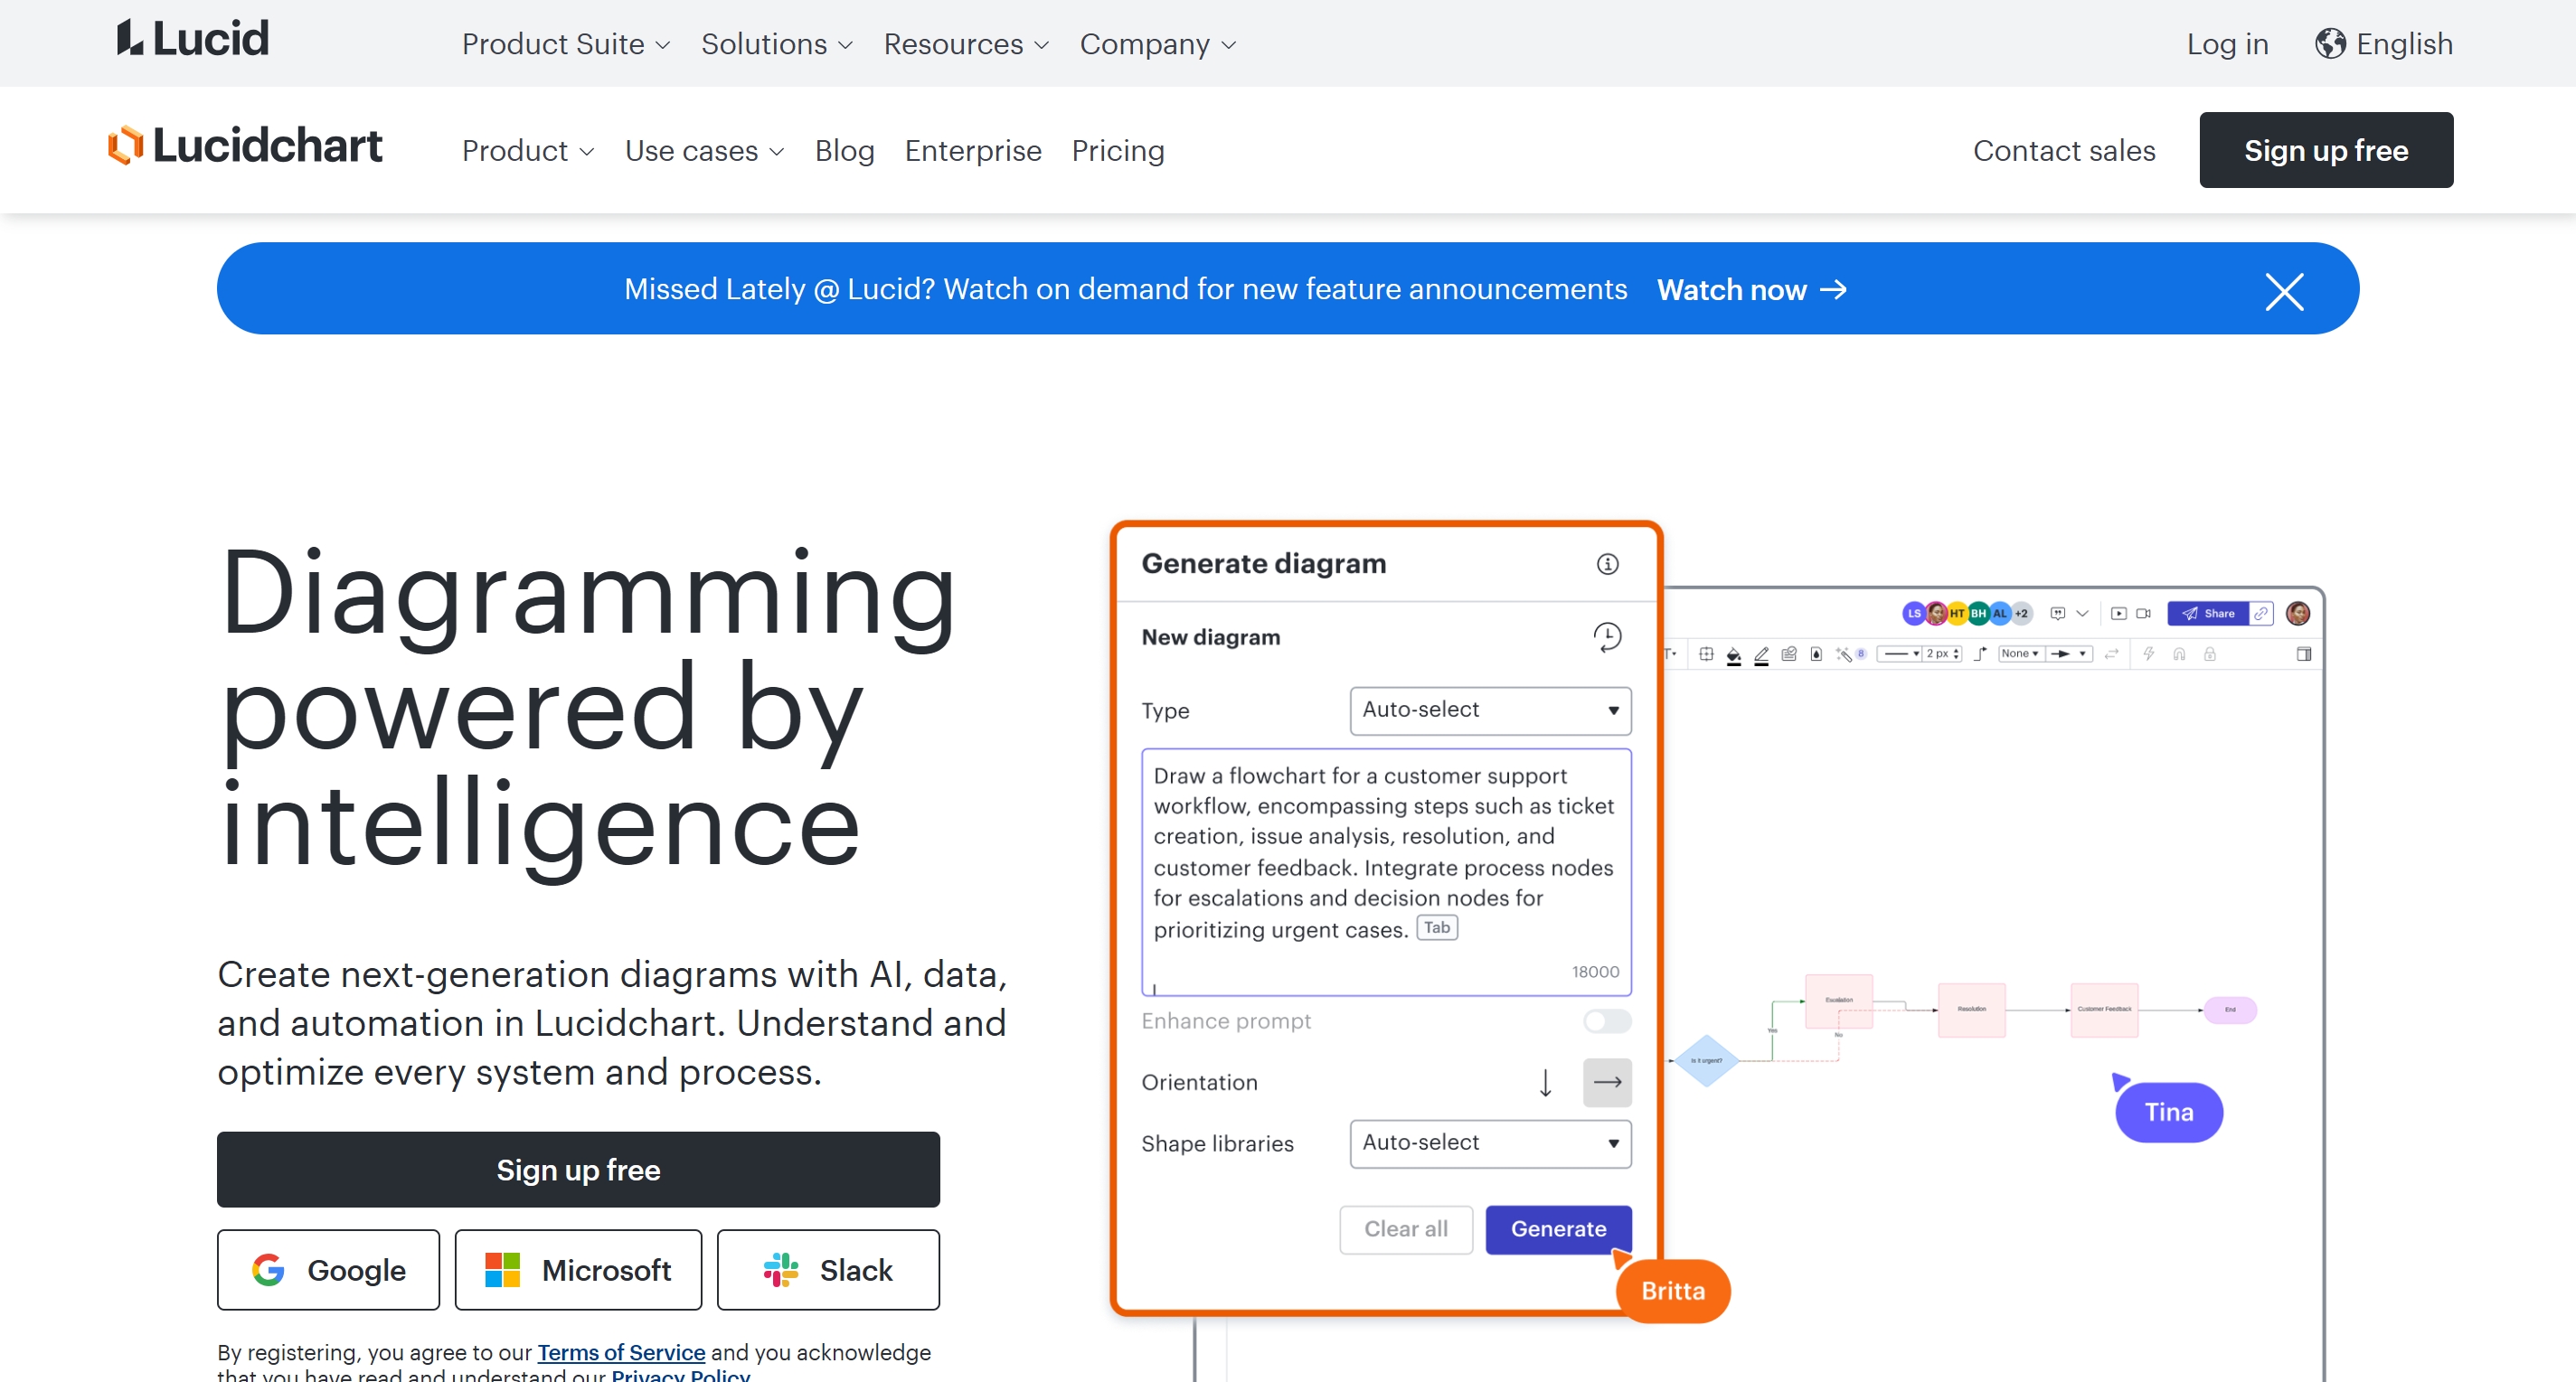Click the video camera icon
The image size is (2576, 1382).
pos(2143,614)
